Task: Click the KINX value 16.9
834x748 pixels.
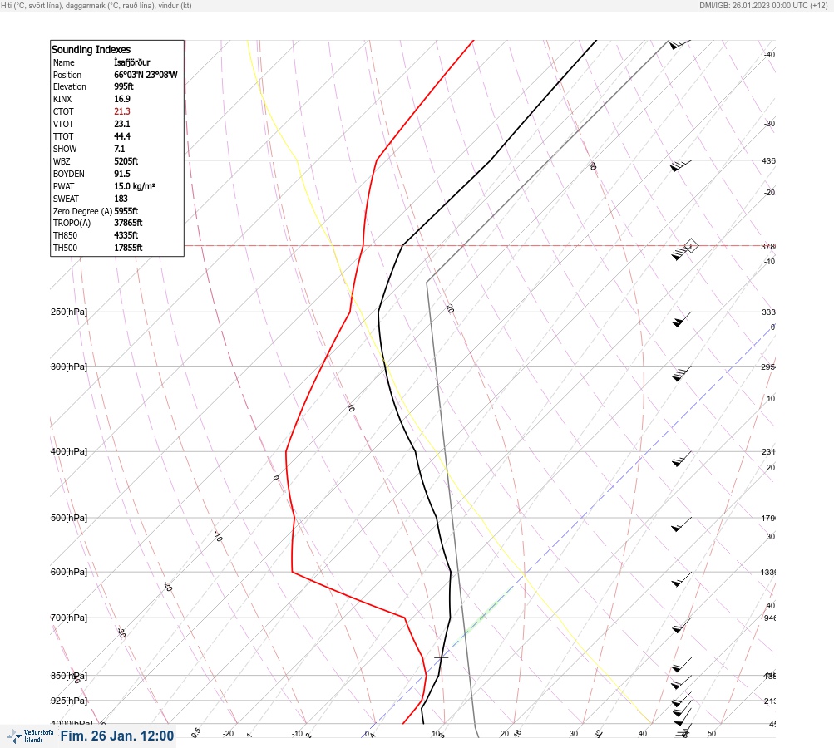Action: pos(121,99)
